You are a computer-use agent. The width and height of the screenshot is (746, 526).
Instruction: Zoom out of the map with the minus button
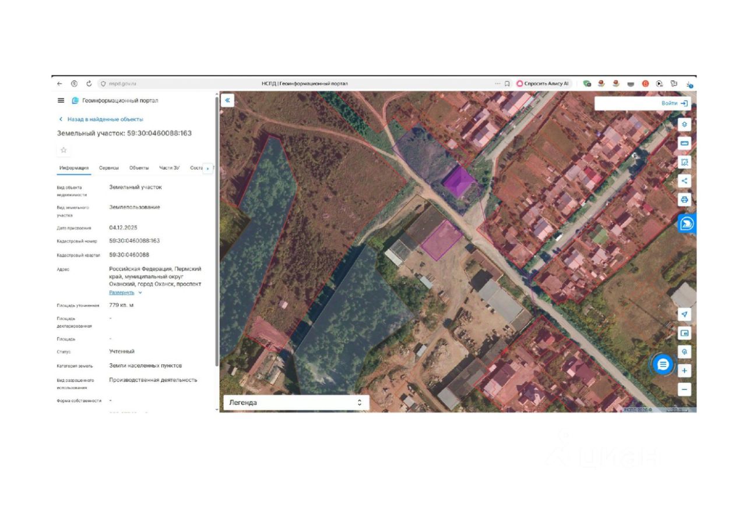coord(684,389)
